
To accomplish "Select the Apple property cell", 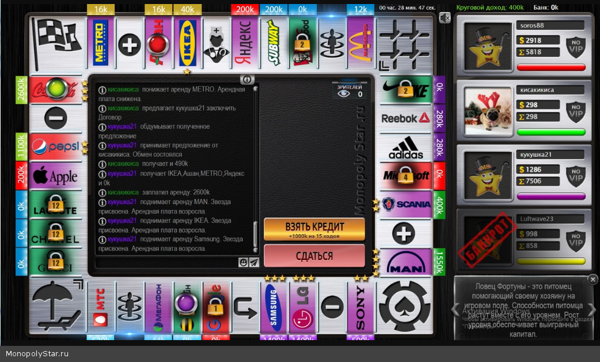I will (x=56, y=176).
